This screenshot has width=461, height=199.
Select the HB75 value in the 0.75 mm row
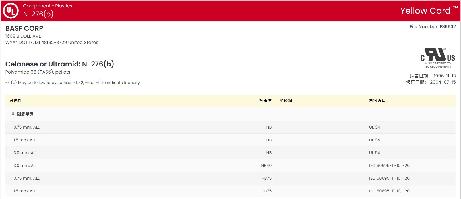(x=266, y=178)
